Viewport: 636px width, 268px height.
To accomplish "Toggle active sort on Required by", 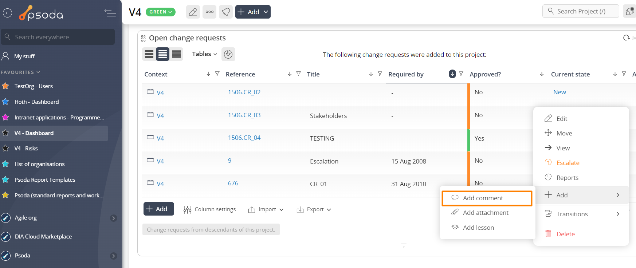I will 452,74.
